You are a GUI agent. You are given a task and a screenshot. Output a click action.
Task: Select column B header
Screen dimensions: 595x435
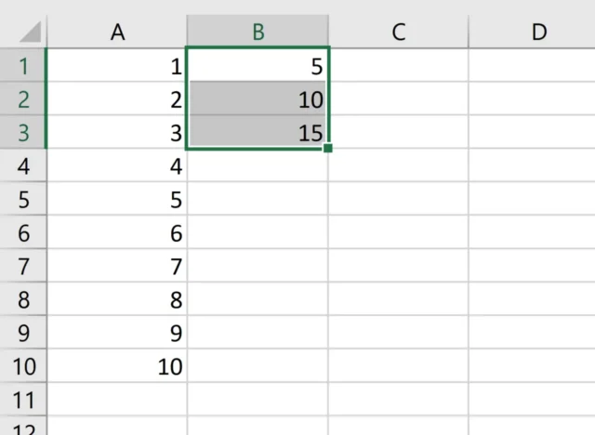point(258,32)
